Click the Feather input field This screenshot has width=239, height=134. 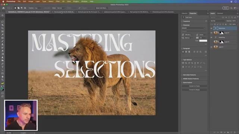(x=38, y=8)
